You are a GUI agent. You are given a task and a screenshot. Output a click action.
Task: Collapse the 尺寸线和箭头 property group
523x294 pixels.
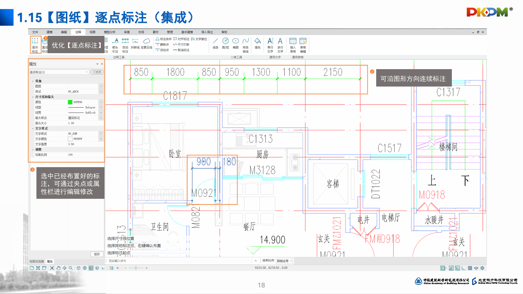click(x=33, y=97)
